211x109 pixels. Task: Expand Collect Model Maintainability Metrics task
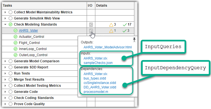[x=5, y=12]
